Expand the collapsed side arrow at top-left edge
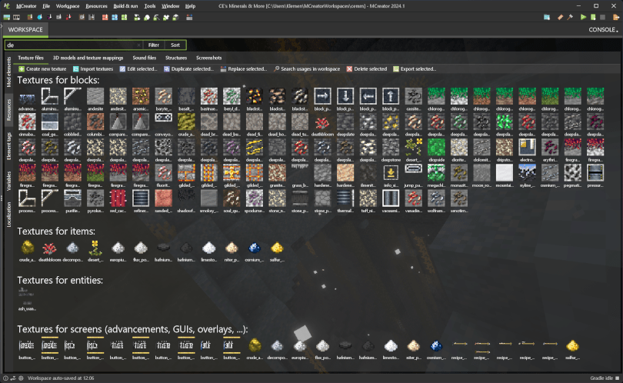Screen dimensions: 623x383 [x=2, y=26]
